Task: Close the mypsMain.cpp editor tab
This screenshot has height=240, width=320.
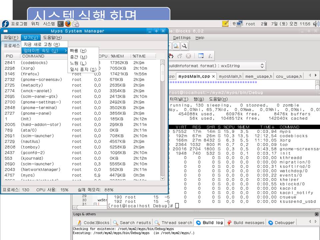Action: tap(213, 76)
